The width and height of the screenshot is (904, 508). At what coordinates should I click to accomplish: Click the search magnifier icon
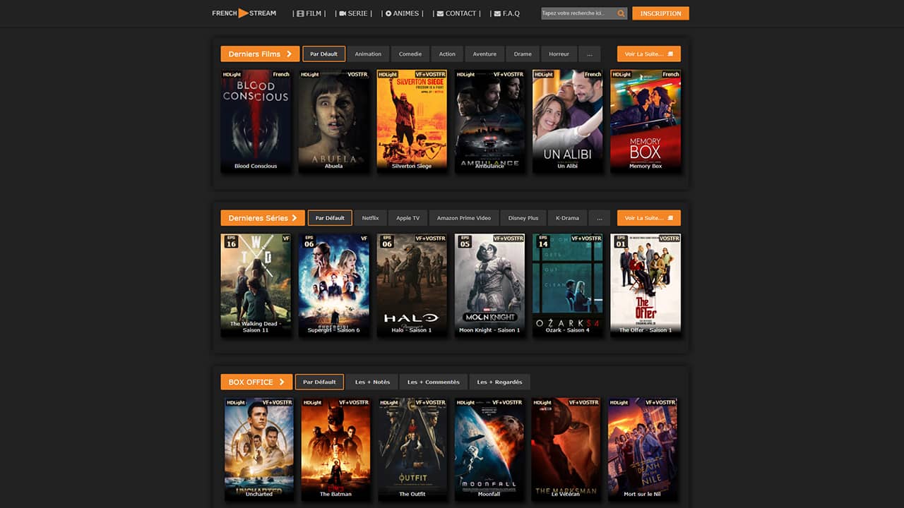[621, 13]
